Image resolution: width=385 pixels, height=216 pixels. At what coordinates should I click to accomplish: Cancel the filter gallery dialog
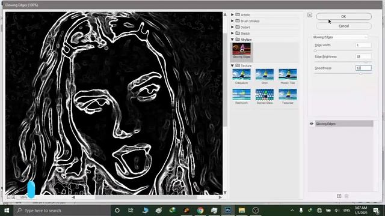point(343,26)
